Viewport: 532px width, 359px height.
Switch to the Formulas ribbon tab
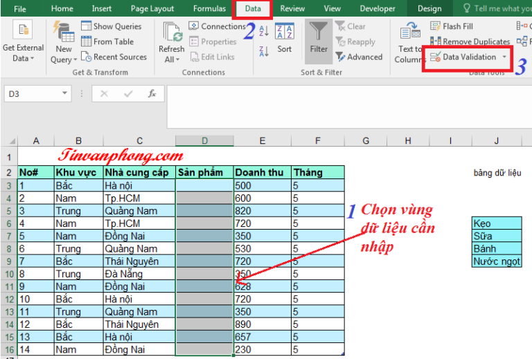(x=209, y=9)
